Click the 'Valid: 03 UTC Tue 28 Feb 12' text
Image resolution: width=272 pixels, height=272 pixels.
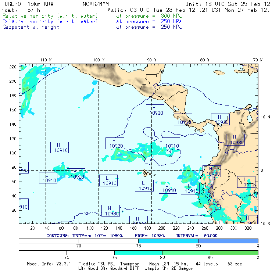coord(151,10)
